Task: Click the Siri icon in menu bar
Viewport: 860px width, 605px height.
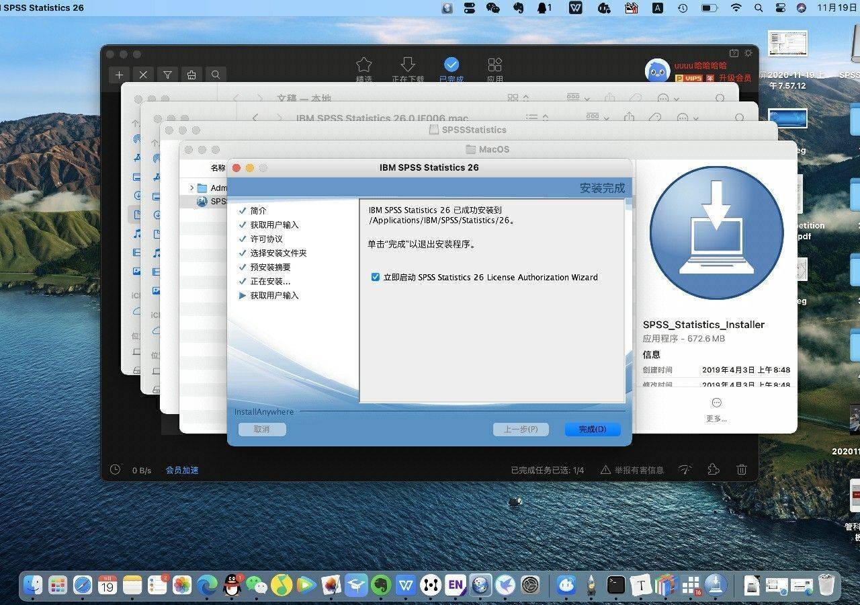Action: pyautogui.click(x=802, y=8)
